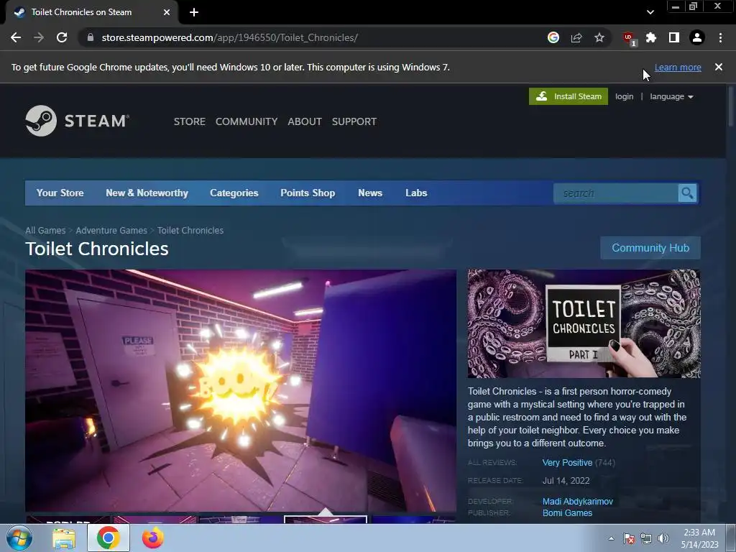736x552 pixels.
Task: Click Toilet Chronicles breadcrumb
Action: pyautogui.click(x=190, y=231)
